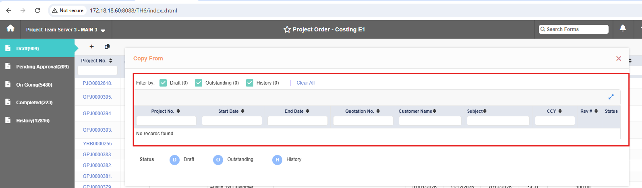Open project GPJ0000381
Viewport: 642px width, 188px height.
pos(97,176)
